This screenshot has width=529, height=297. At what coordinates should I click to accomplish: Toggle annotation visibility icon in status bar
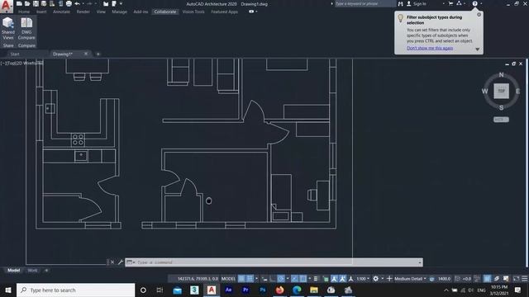click(x=334, y=279)
